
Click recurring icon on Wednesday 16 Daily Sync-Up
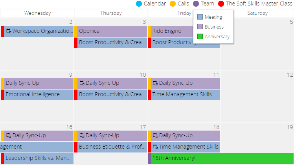pos(9,135)
